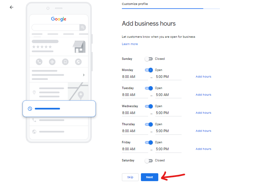Screen dimensions: 253x190
Task: Click the map pin icon in preview
Action: tap(34, 92)
